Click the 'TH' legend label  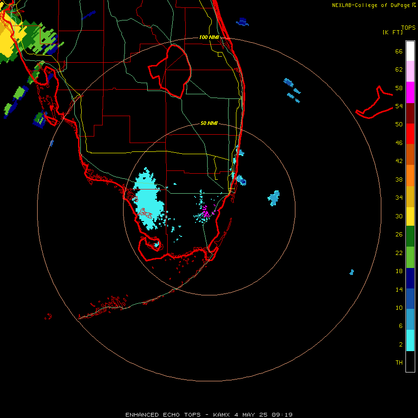point(399,362)
